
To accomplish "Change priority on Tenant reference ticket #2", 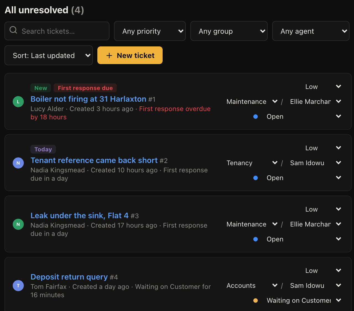I will tap(323, 148).
